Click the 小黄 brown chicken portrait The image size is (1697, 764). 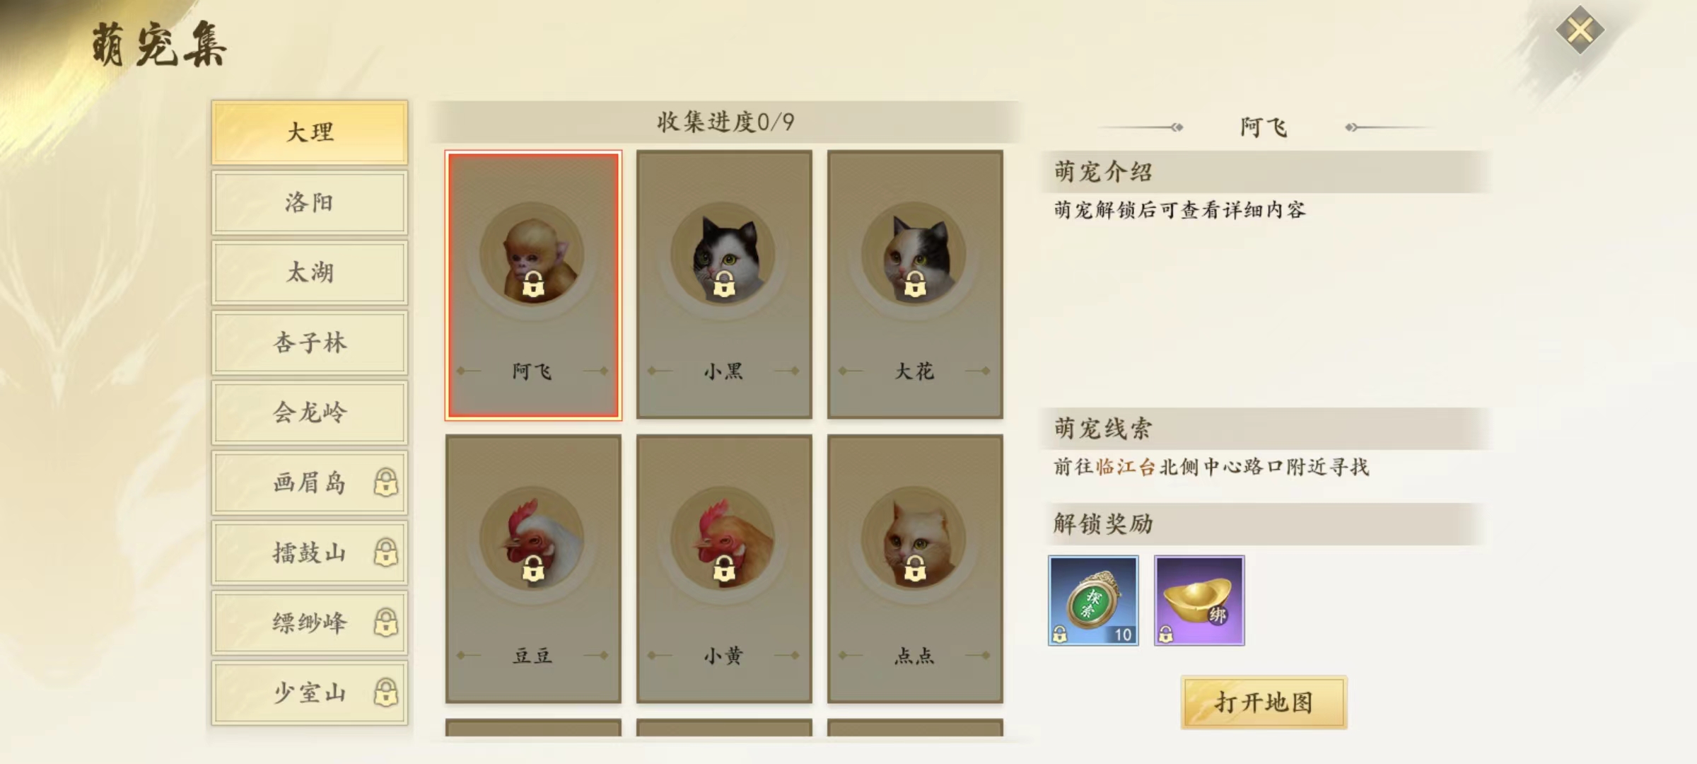click(723, 540)
